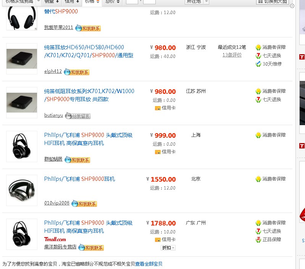Click the minimum price input field
This screenshot has height=269, width=305.
(132, 2)
